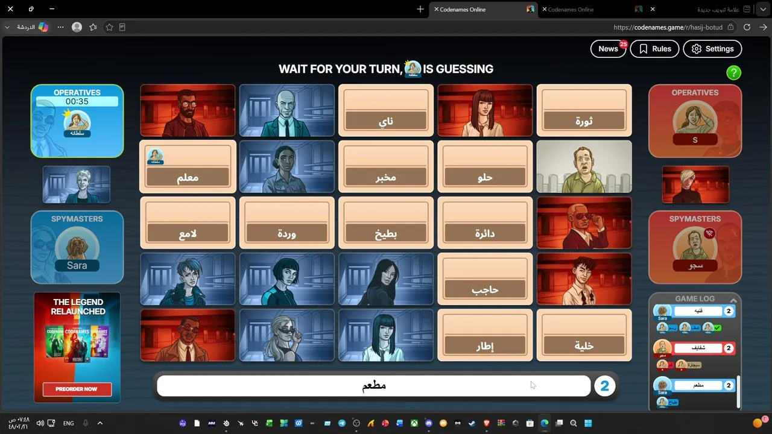The height and width of the screenshot is (434, 772).
Task: Switch to the second Codenames Online tab
Action: coord(591,10)
